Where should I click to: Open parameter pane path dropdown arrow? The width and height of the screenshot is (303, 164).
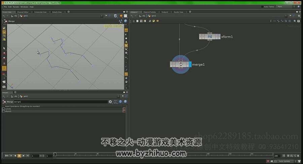click(x=118, y=96)
